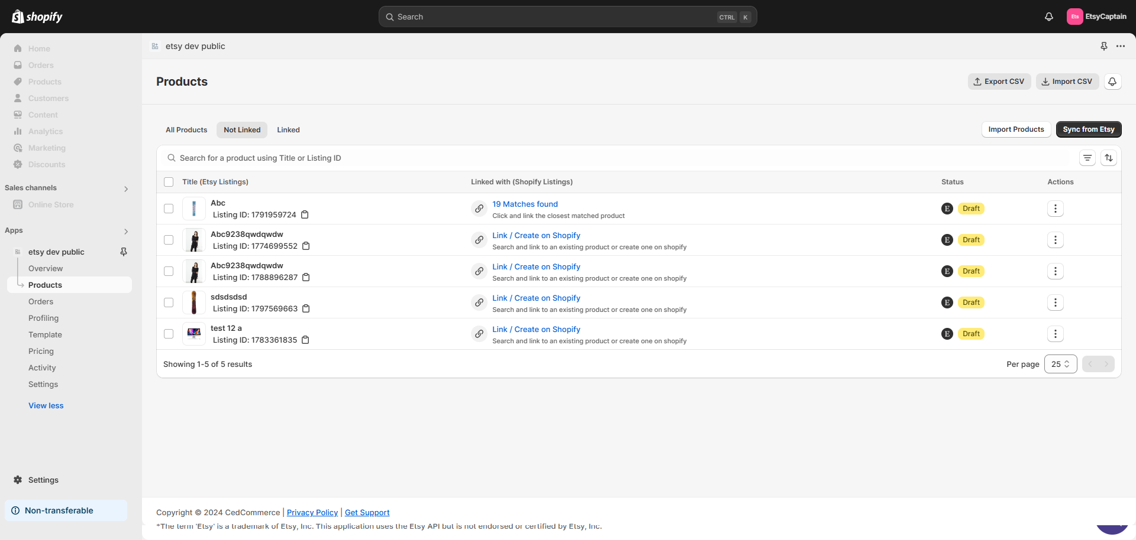Viewport: 1136px width, 540px height.
Task: Open Abc product thumbnail
Action: (194, 209)
